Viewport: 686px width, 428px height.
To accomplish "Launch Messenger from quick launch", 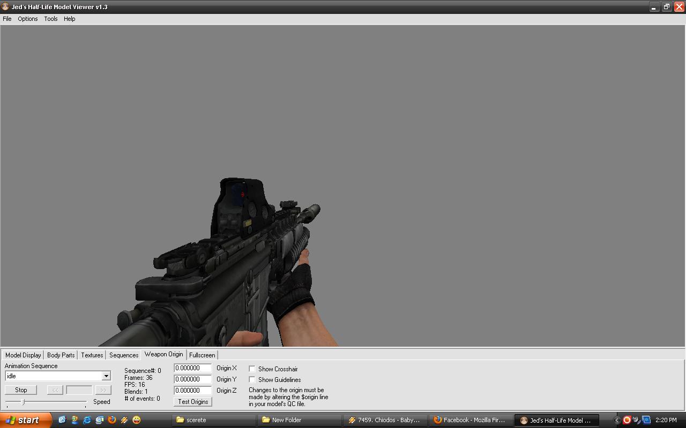I will [x=74, y=420].
